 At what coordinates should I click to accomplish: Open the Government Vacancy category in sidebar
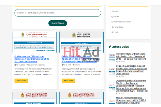click(x=121, y=22)
